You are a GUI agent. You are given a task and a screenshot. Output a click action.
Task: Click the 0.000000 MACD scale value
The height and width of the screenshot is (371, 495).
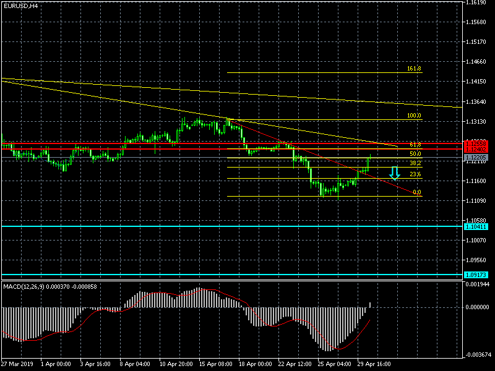click(x=478, y=307)
